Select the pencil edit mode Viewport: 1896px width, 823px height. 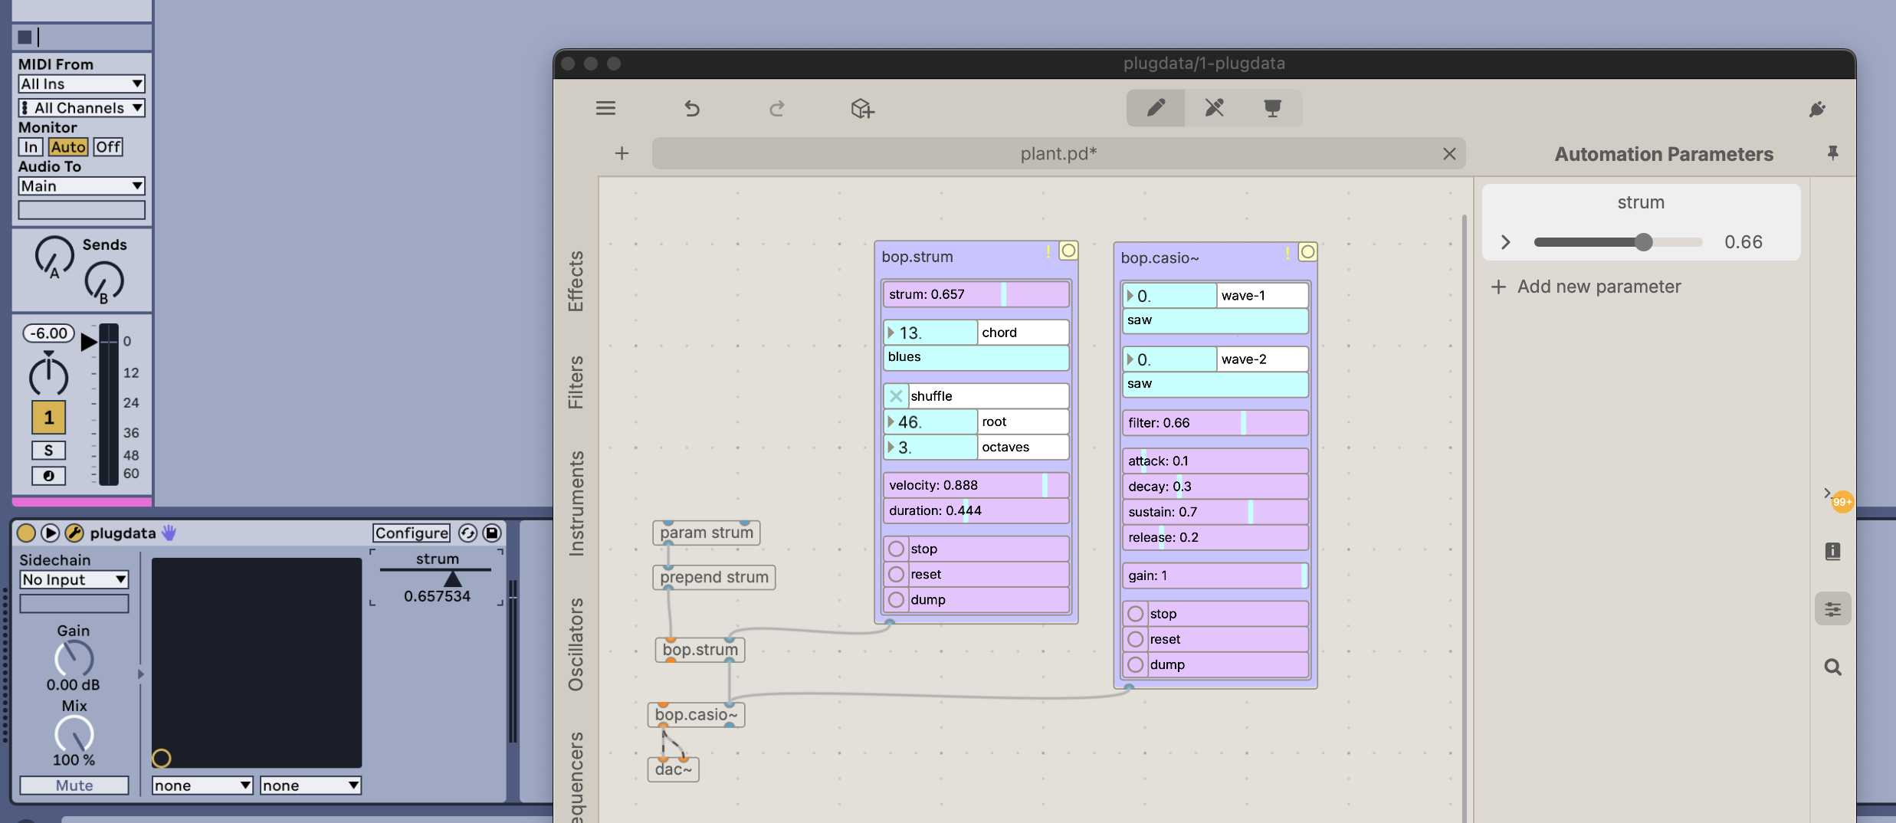click(1156, 108)
